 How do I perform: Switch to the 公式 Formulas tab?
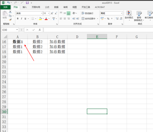point(47,7)
